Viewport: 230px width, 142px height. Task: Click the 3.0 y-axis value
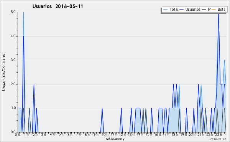click(13, 60)
